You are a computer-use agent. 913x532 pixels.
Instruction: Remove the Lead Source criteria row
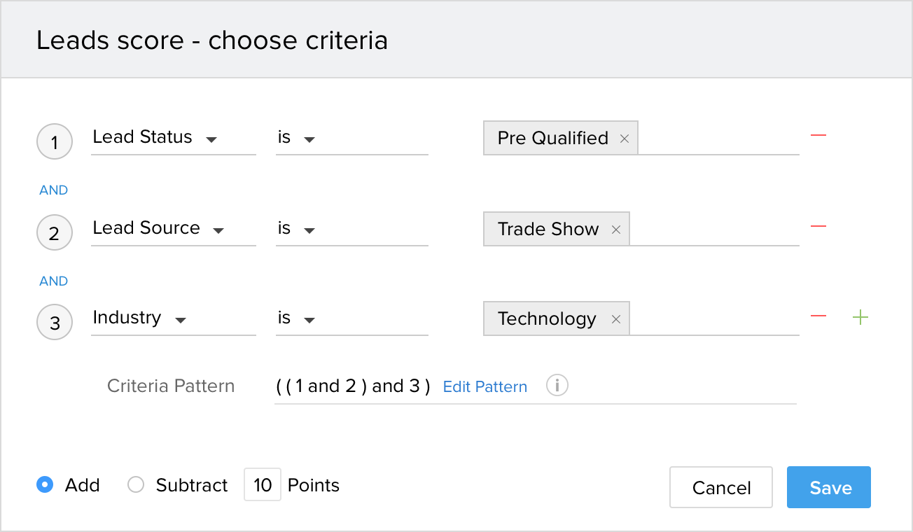point(818,226)
